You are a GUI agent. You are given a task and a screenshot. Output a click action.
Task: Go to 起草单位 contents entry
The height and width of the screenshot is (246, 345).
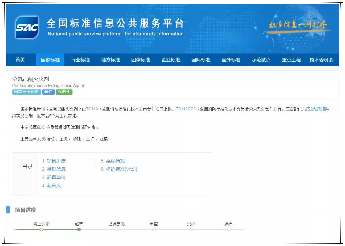point(54,178)
